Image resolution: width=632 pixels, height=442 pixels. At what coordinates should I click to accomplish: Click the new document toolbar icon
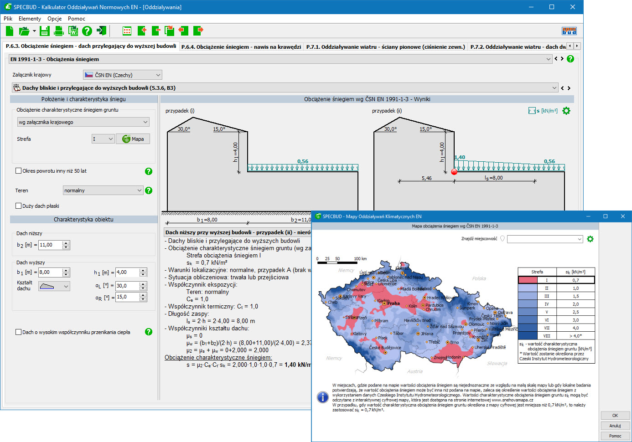point(10,31)
